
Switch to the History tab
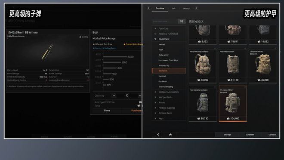tap(186, 9)
